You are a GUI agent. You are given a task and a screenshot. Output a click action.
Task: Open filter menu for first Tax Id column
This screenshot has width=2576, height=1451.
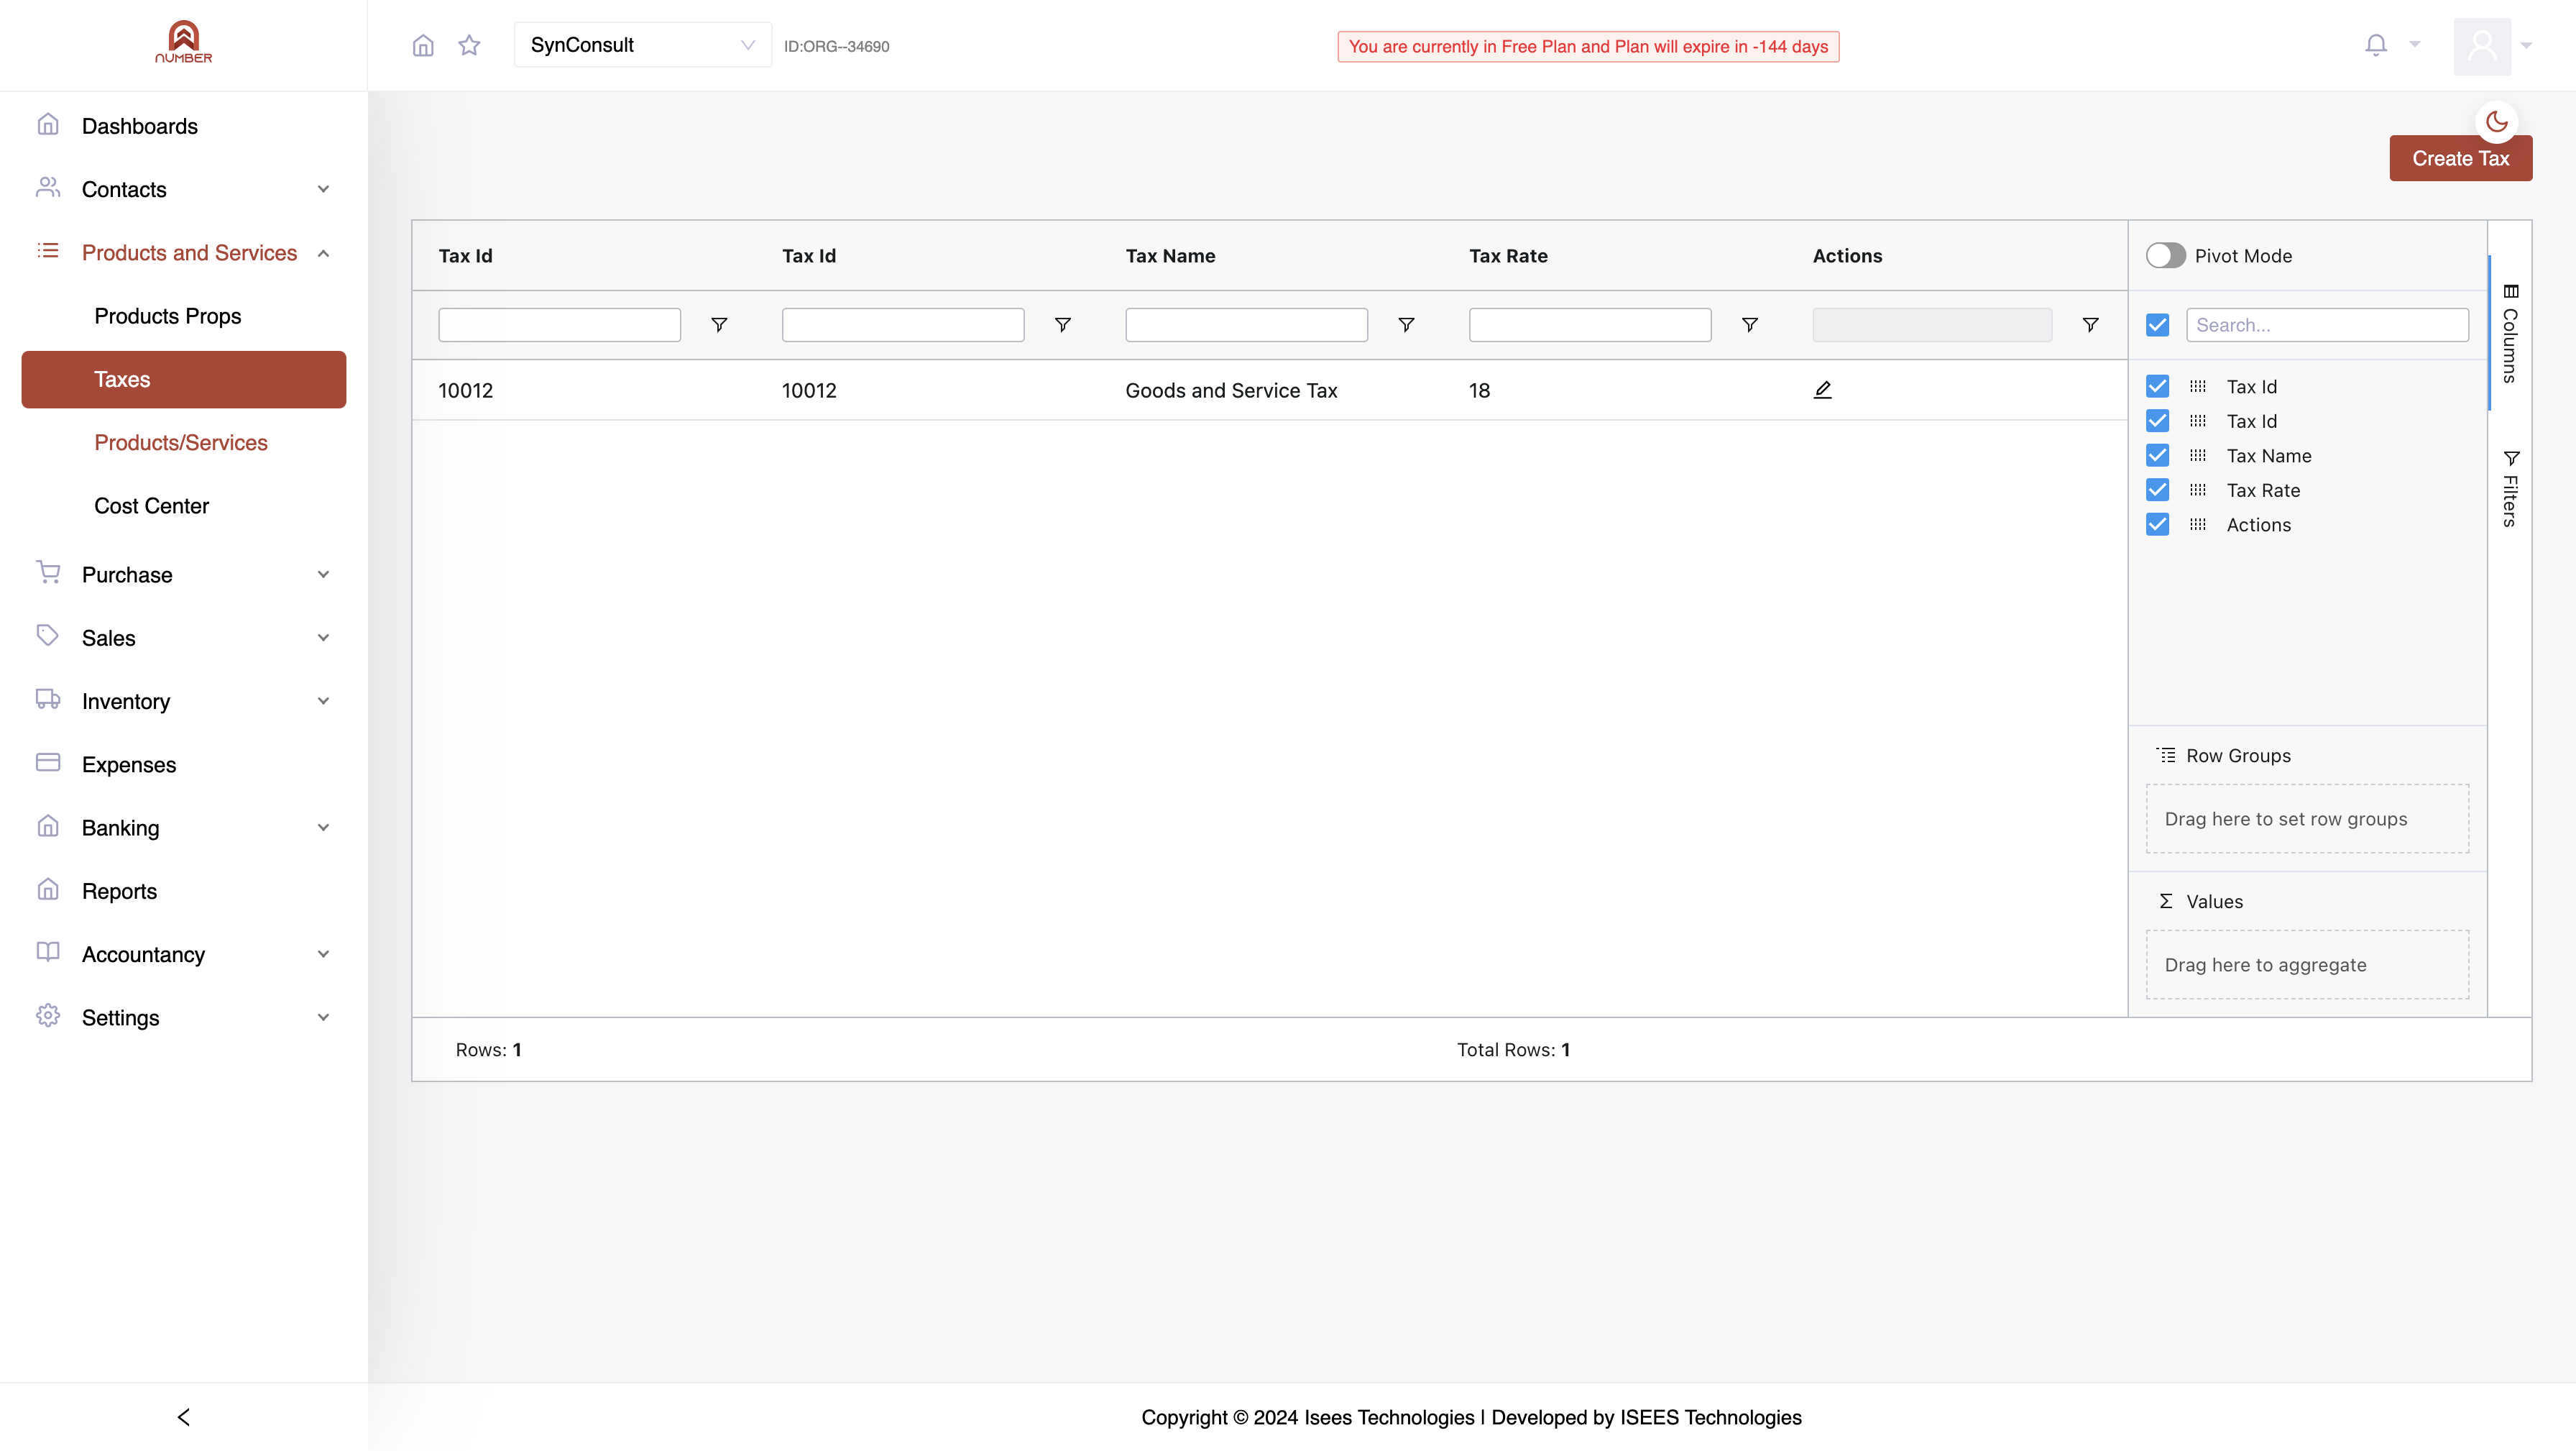pyautogui.click(x=719, y=324)
